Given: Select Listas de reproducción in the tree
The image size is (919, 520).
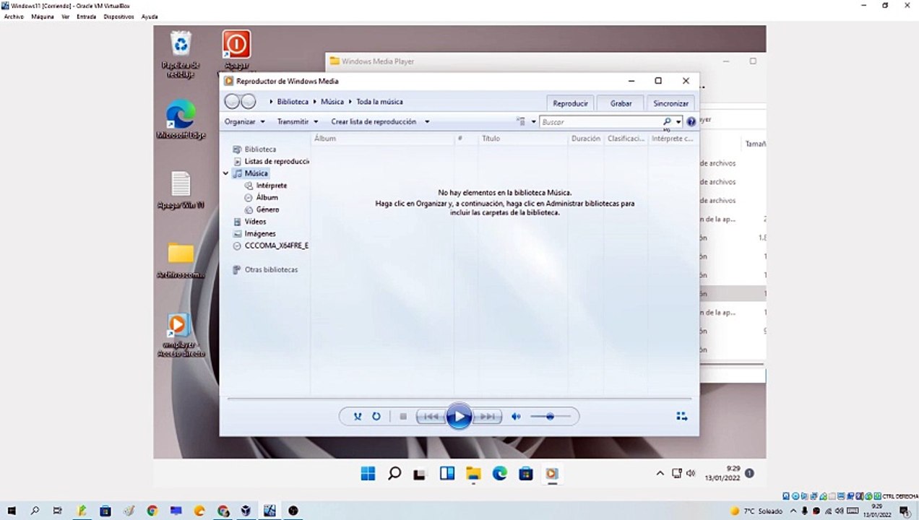Looking at the screenshot, I should [272, 162].
